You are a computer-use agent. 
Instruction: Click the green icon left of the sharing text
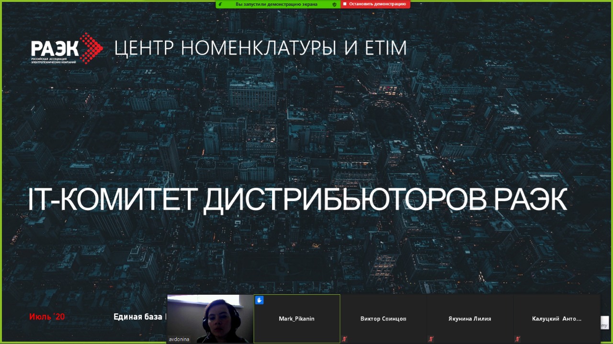pyautogui.click(x=220, y=4)
